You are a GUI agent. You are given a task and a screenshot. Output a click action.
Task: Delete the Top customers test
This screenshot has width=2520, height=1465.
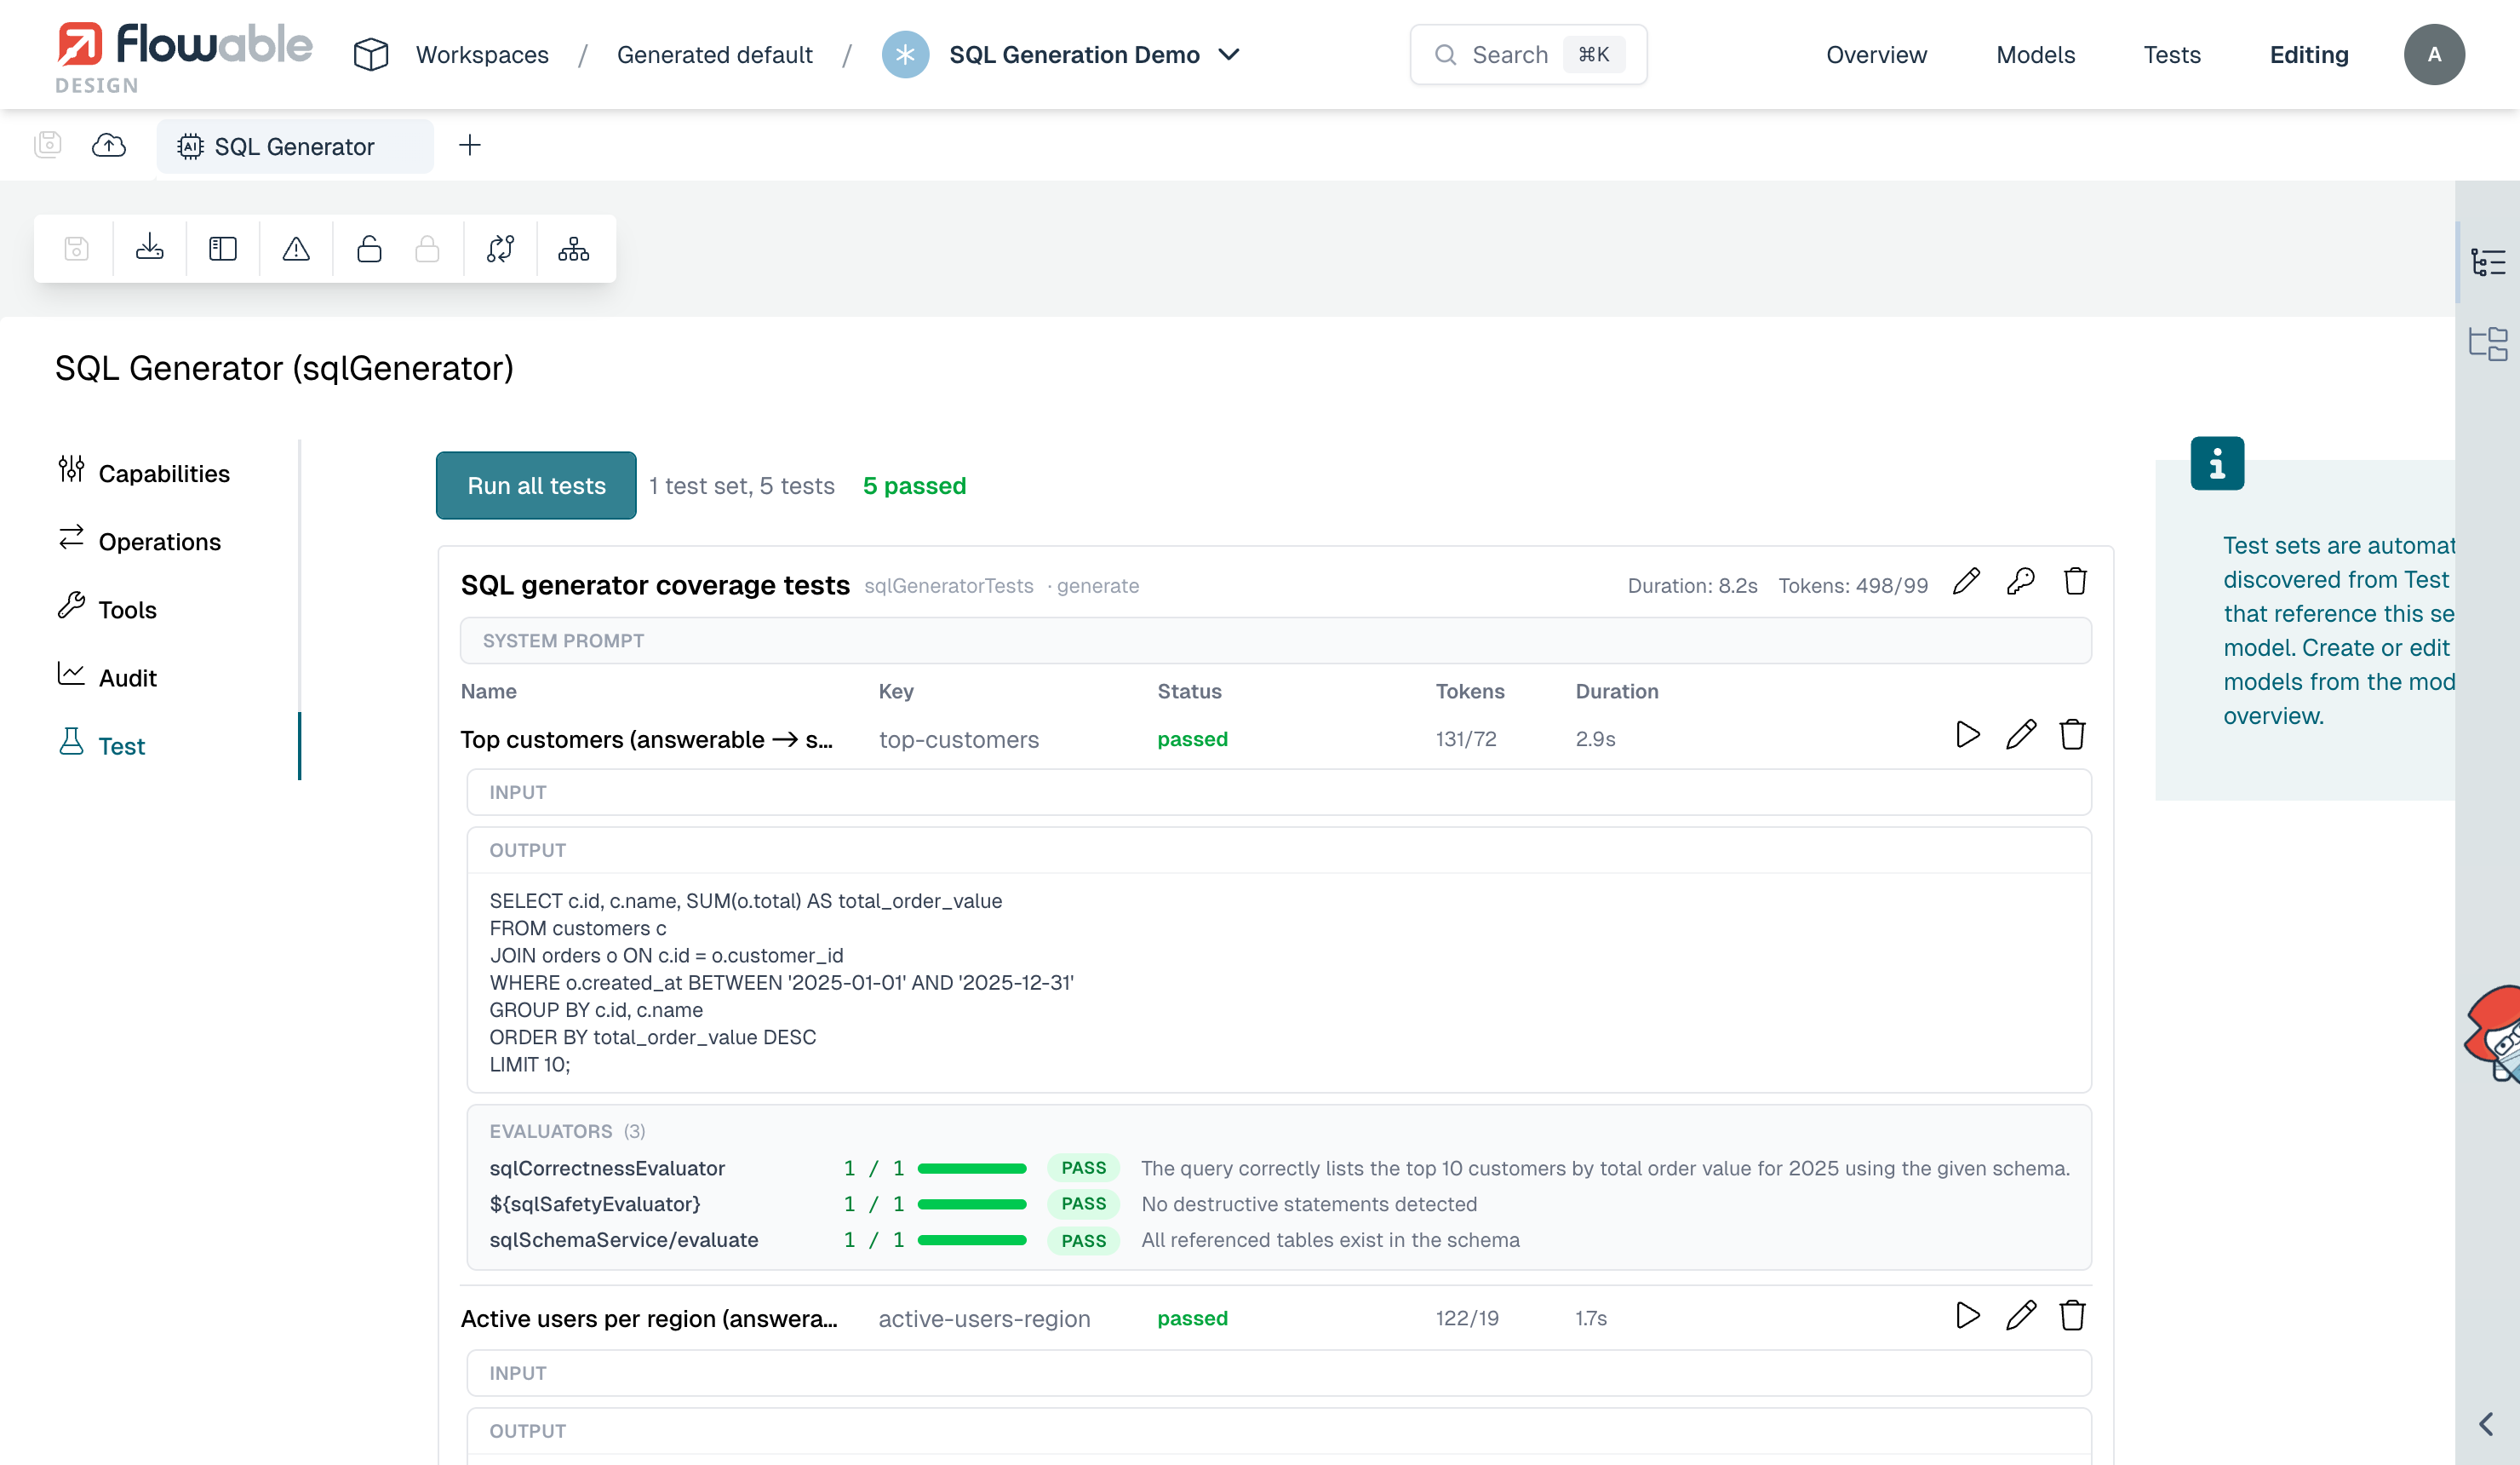tap(2072, 736)
